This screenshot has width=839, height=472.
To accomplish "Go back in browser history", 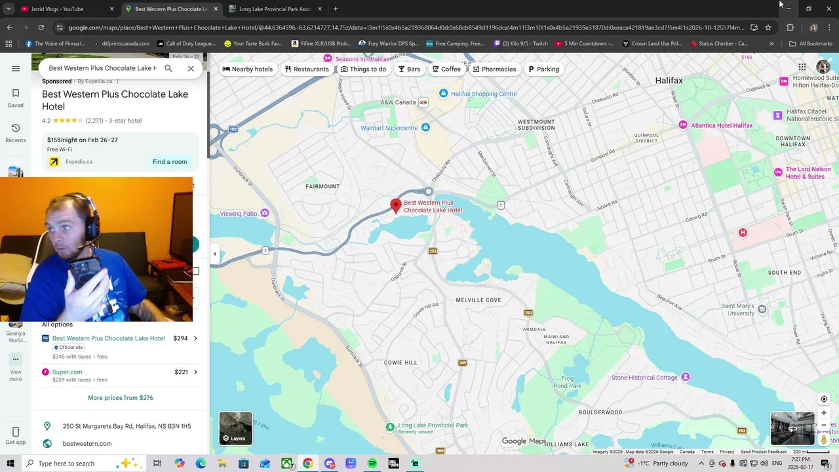I will [9, 28].
